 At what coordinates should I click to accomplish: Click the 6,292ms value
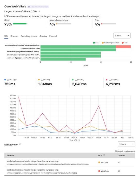[x=113, y=84]
